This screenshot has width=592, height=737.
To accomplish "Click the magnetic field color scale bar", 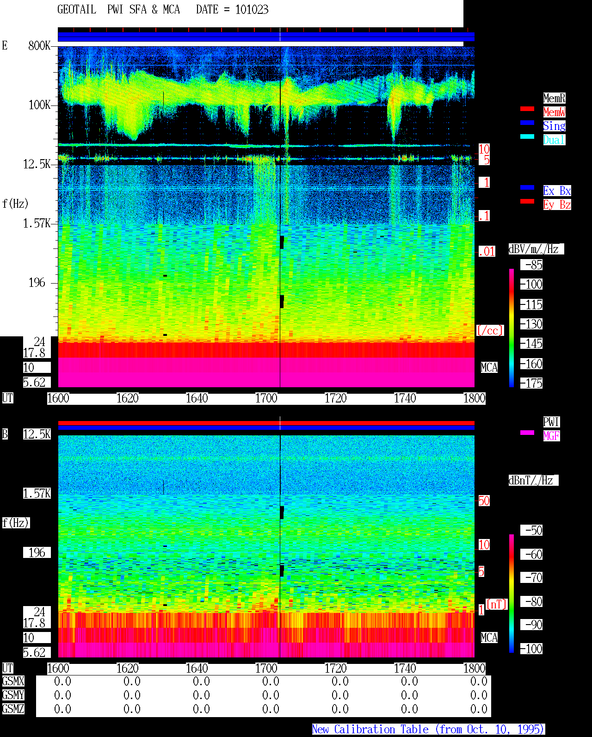I will pos(512,594).
